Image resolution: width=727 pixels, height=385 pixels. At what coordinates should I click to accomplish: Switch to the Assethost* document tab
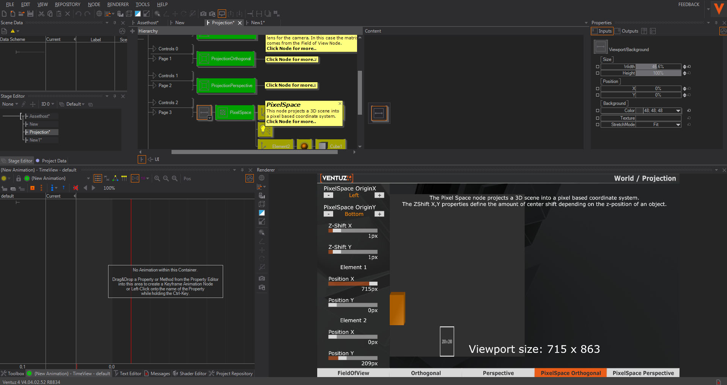click(148, 23)
